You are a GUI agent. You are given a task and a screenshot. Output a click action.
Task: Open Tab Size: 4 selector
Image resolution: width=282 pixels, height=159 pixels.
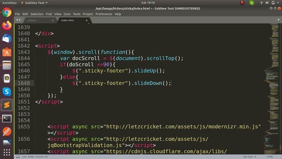[x=249, y=157]
